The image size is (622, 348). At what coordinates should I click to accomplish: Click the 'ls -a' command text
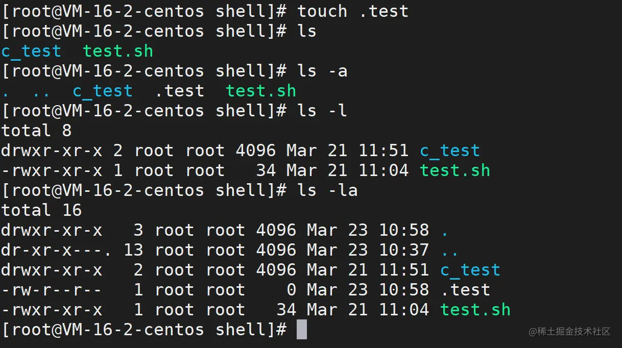[x=322, y=71]
